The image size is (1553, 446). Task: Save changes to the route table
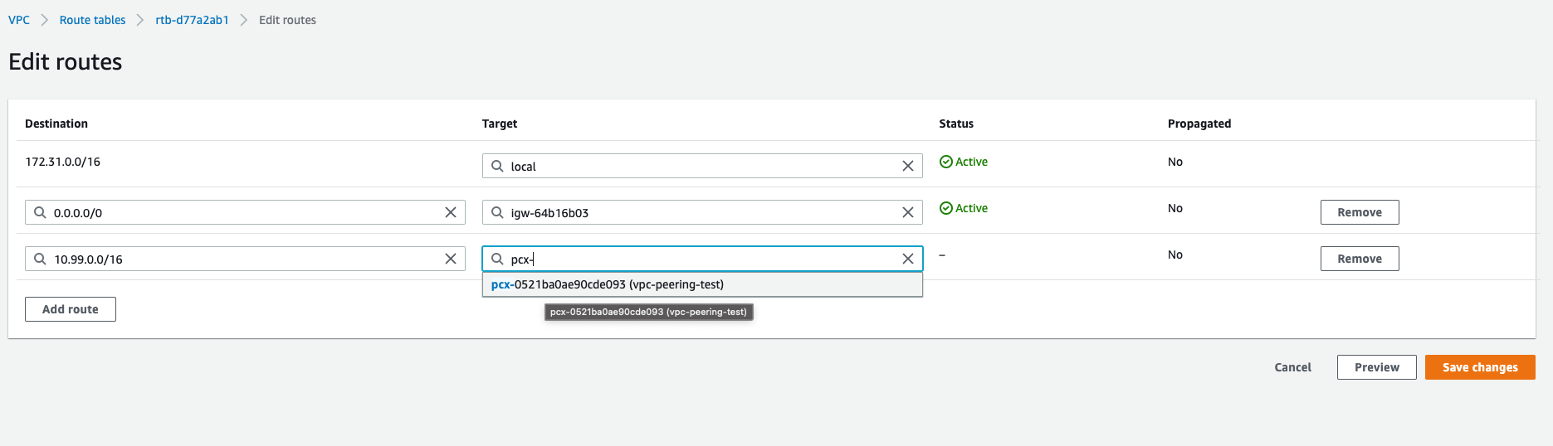pyautogui.click(x=1480, y=367)
